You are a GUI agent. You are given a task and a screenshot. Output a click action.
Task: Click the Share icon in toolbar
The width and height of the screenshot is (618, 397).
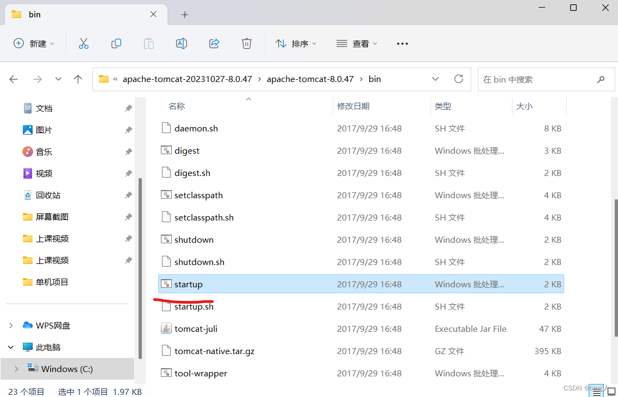click(x=214, y=43)
